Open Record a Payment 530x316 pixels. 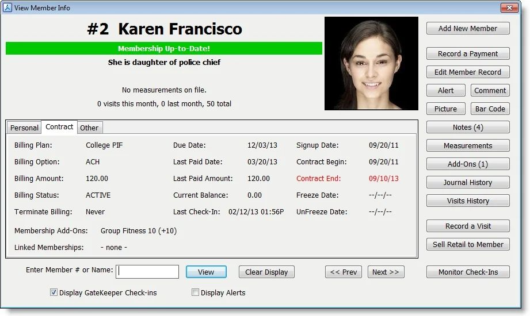tap(468, 53)
